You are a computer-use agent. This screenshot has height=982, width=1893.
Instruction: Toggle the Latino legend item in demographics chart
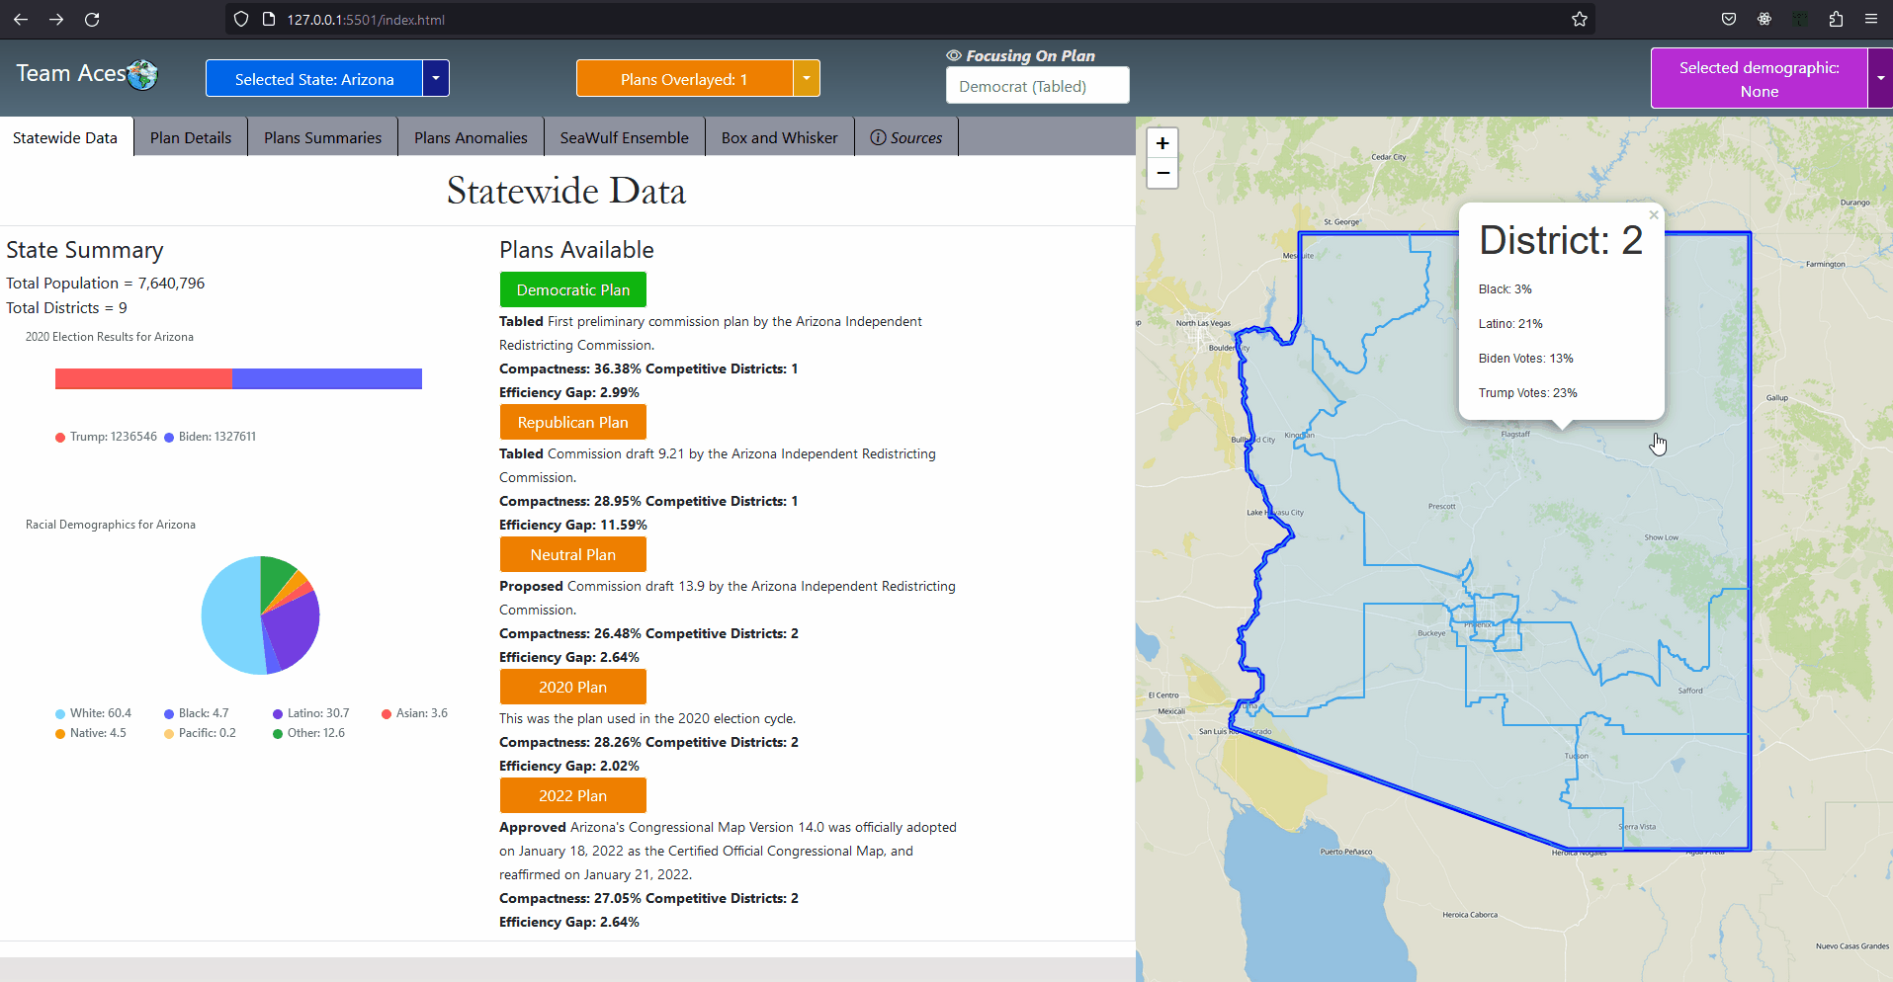click(x=310, y=713)
